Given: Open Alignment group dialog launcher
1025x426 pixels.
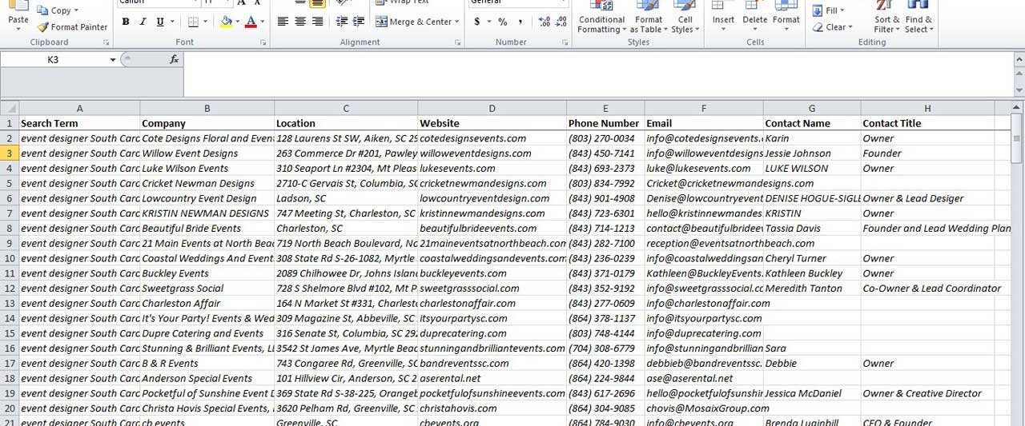Looking at the screenshot, I should tap(457, 42).
